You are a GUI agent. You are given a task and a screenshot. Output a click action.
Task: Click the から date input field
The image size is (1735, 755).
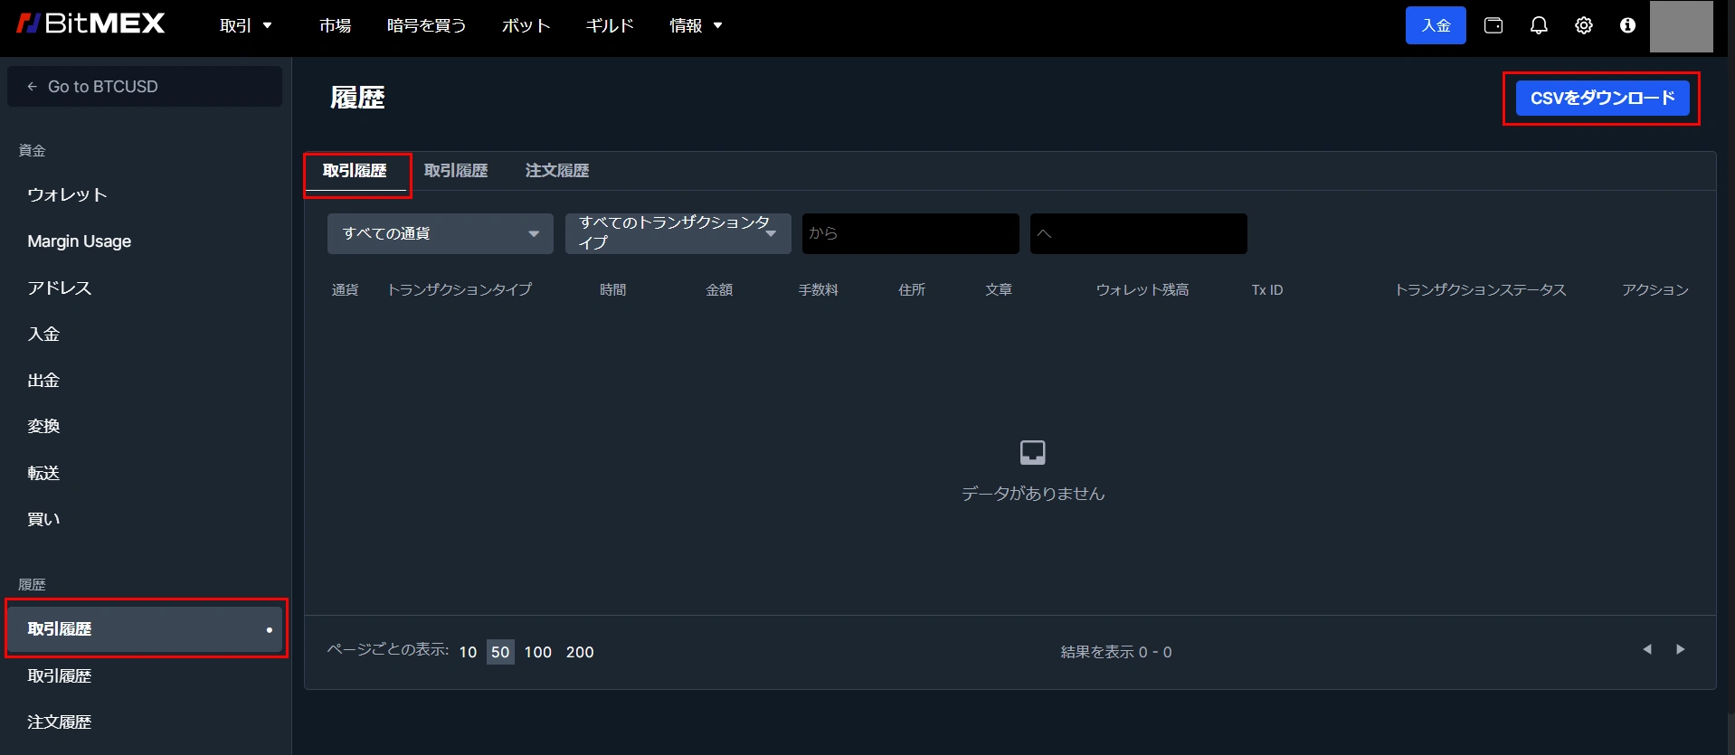point(910,233)
